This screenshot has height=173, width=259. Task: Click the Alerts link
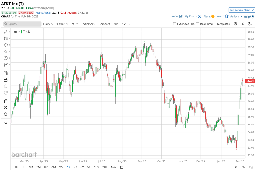(207, 17)
